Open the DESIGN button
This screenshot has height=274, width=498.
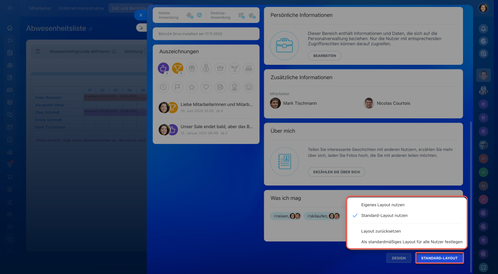point(398,258)
